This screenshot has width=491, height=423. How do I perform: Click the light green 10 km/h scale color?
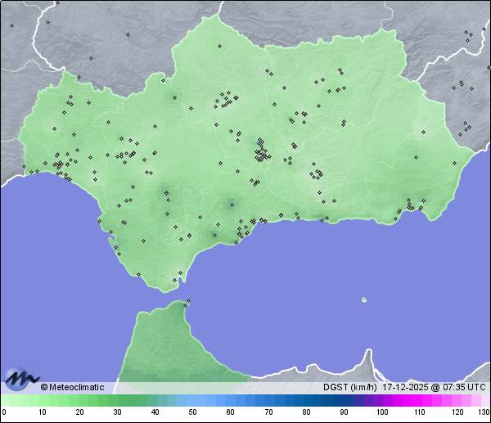pyautogui.click(x=43, y=400)
